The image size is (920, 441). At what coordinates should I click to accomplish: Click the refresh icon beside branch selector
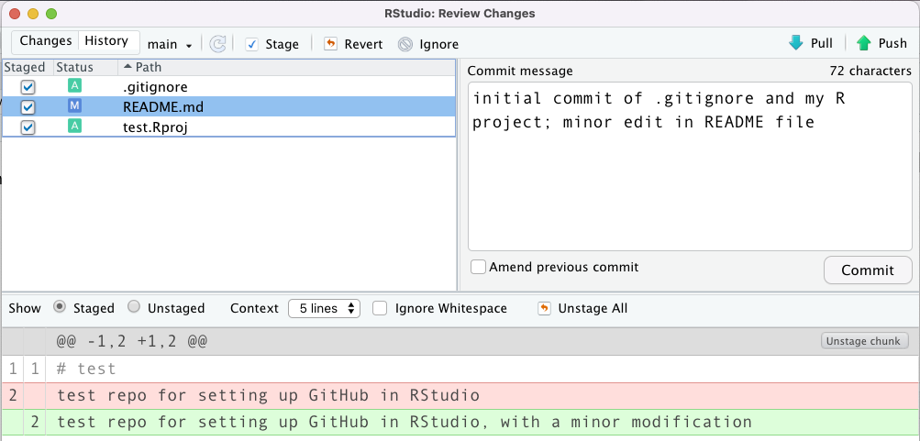pos(217,44)
